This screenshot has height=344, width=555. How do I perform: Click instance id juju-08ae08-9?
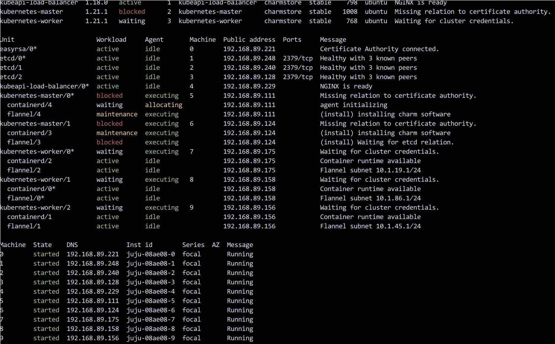pos(151,338)
